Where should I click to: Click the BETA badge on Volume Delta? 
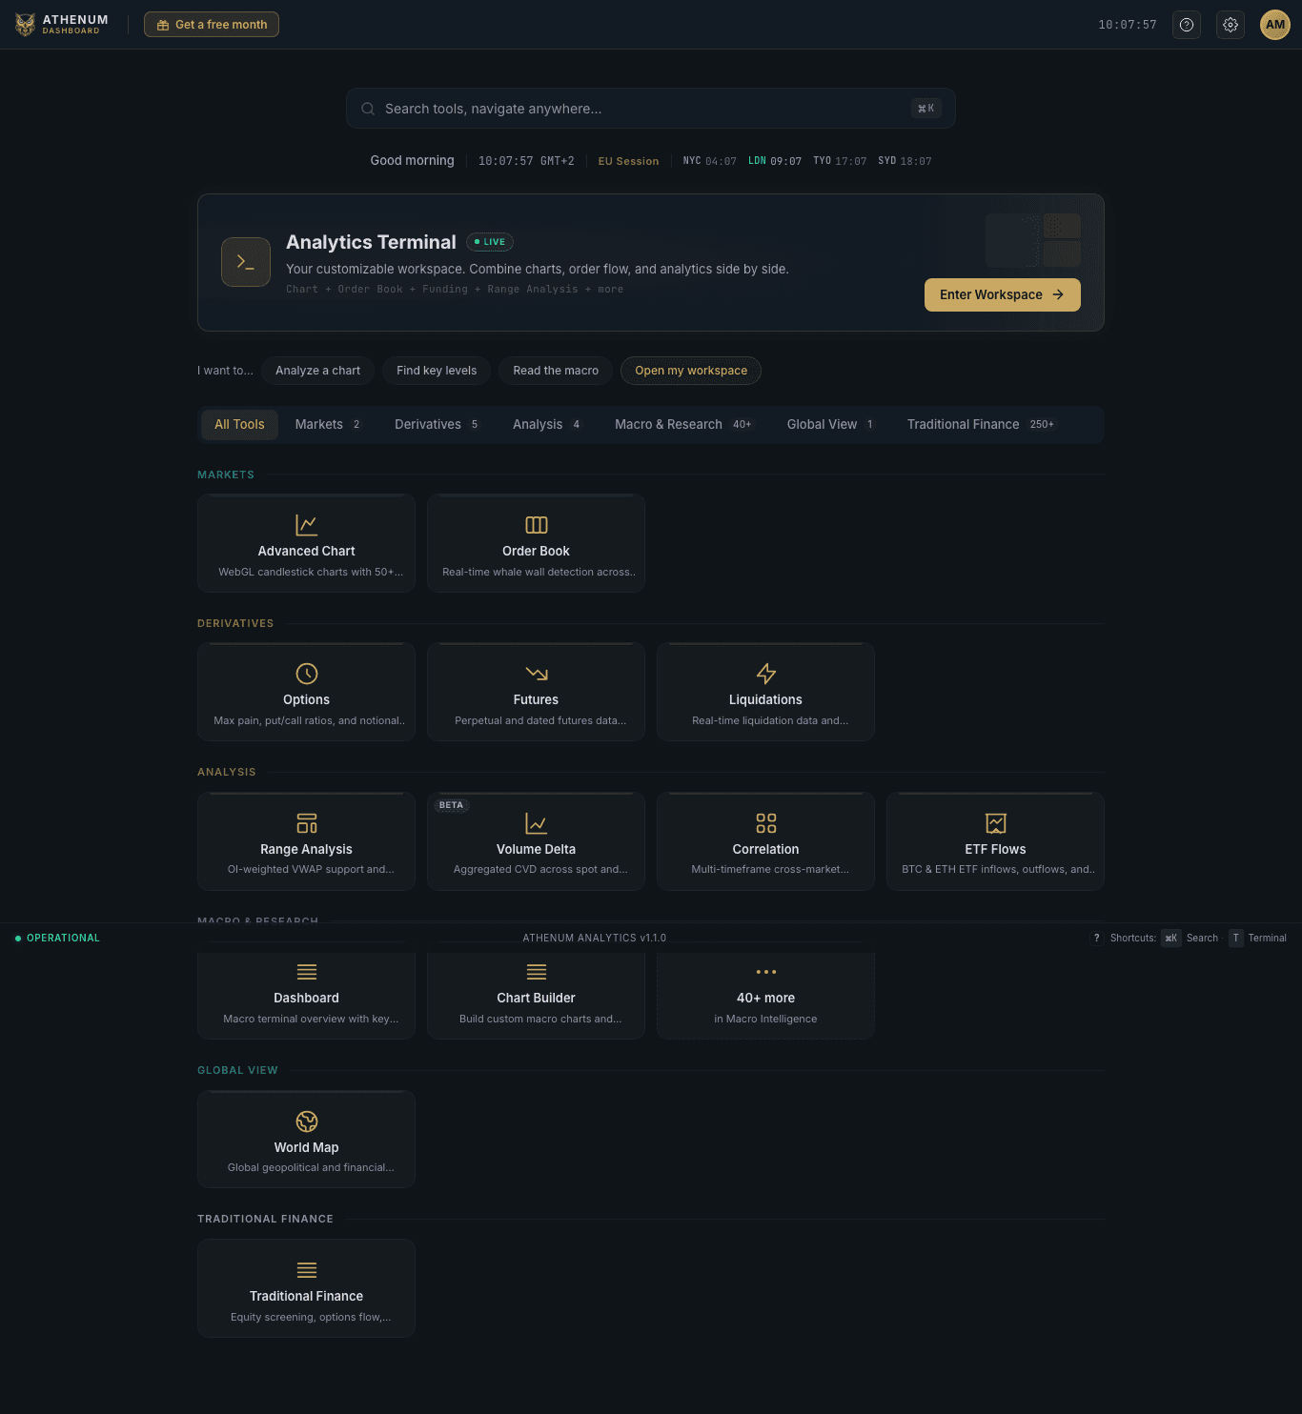pos(452,805)
